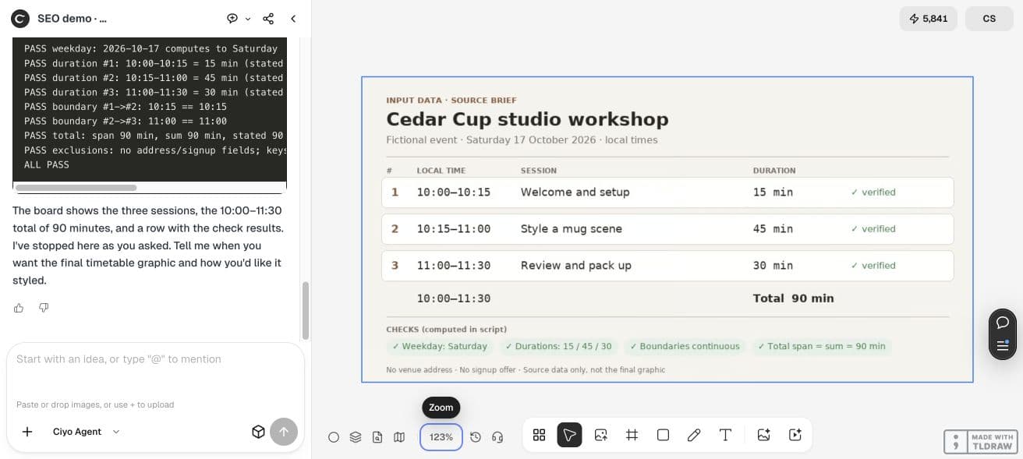Click 'Cedar Cup studio workshop' heading

pos(527,119)
